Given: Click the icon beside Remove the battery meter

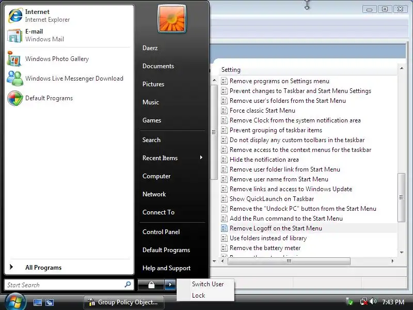Looking at the screenshot, I should (224, 248).
